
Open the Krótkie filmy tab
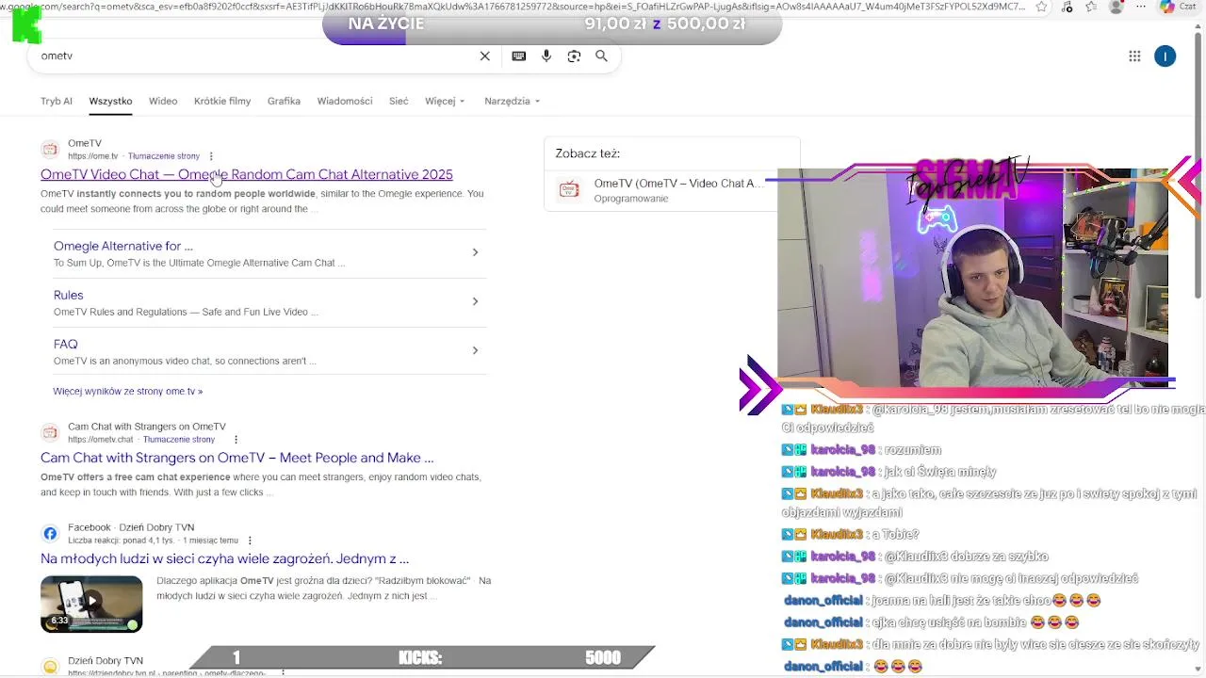[x=222, y=101]
